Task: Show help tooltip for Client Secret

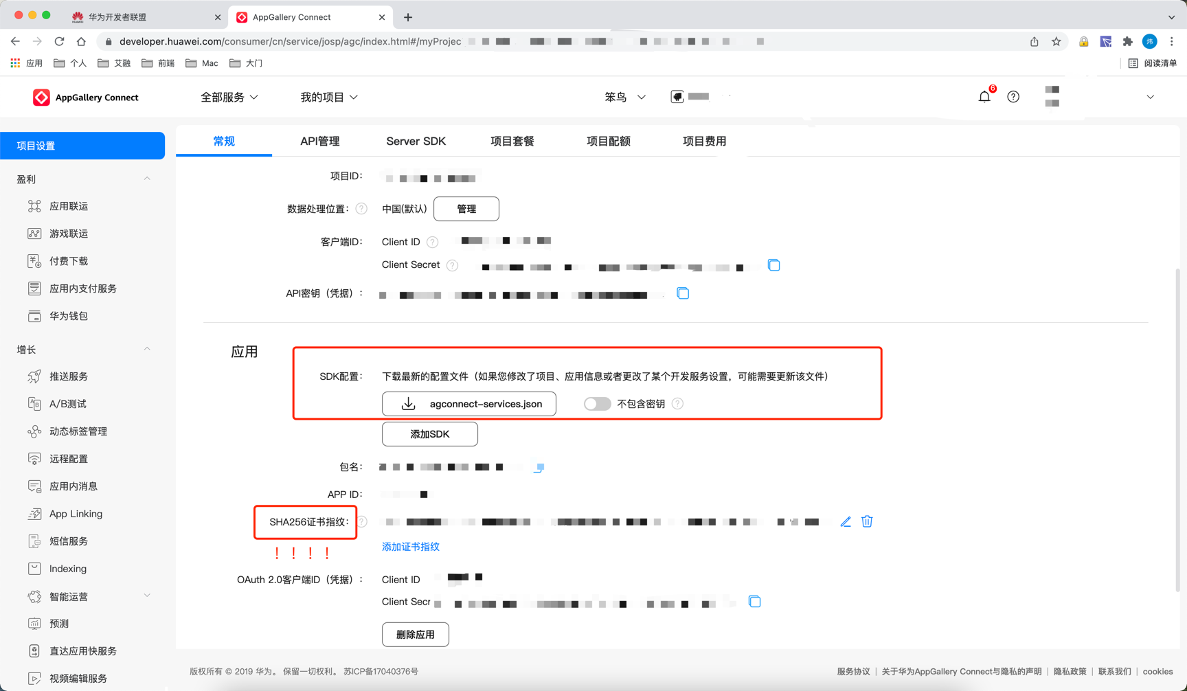Action: click(x=452, y=265)
